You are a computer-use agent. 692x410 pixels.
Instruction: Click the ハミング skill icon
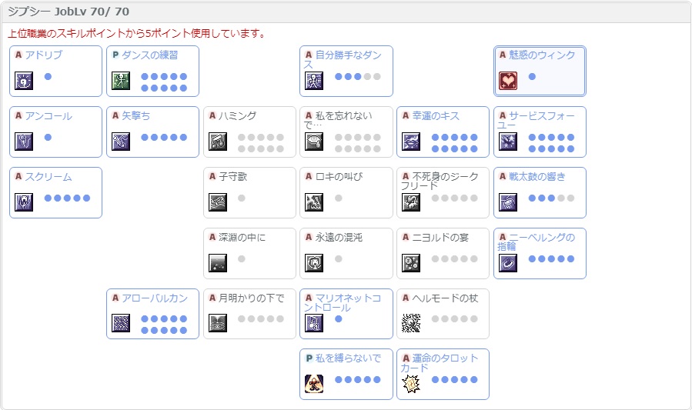pyautogui.click(x=218, y=142)
